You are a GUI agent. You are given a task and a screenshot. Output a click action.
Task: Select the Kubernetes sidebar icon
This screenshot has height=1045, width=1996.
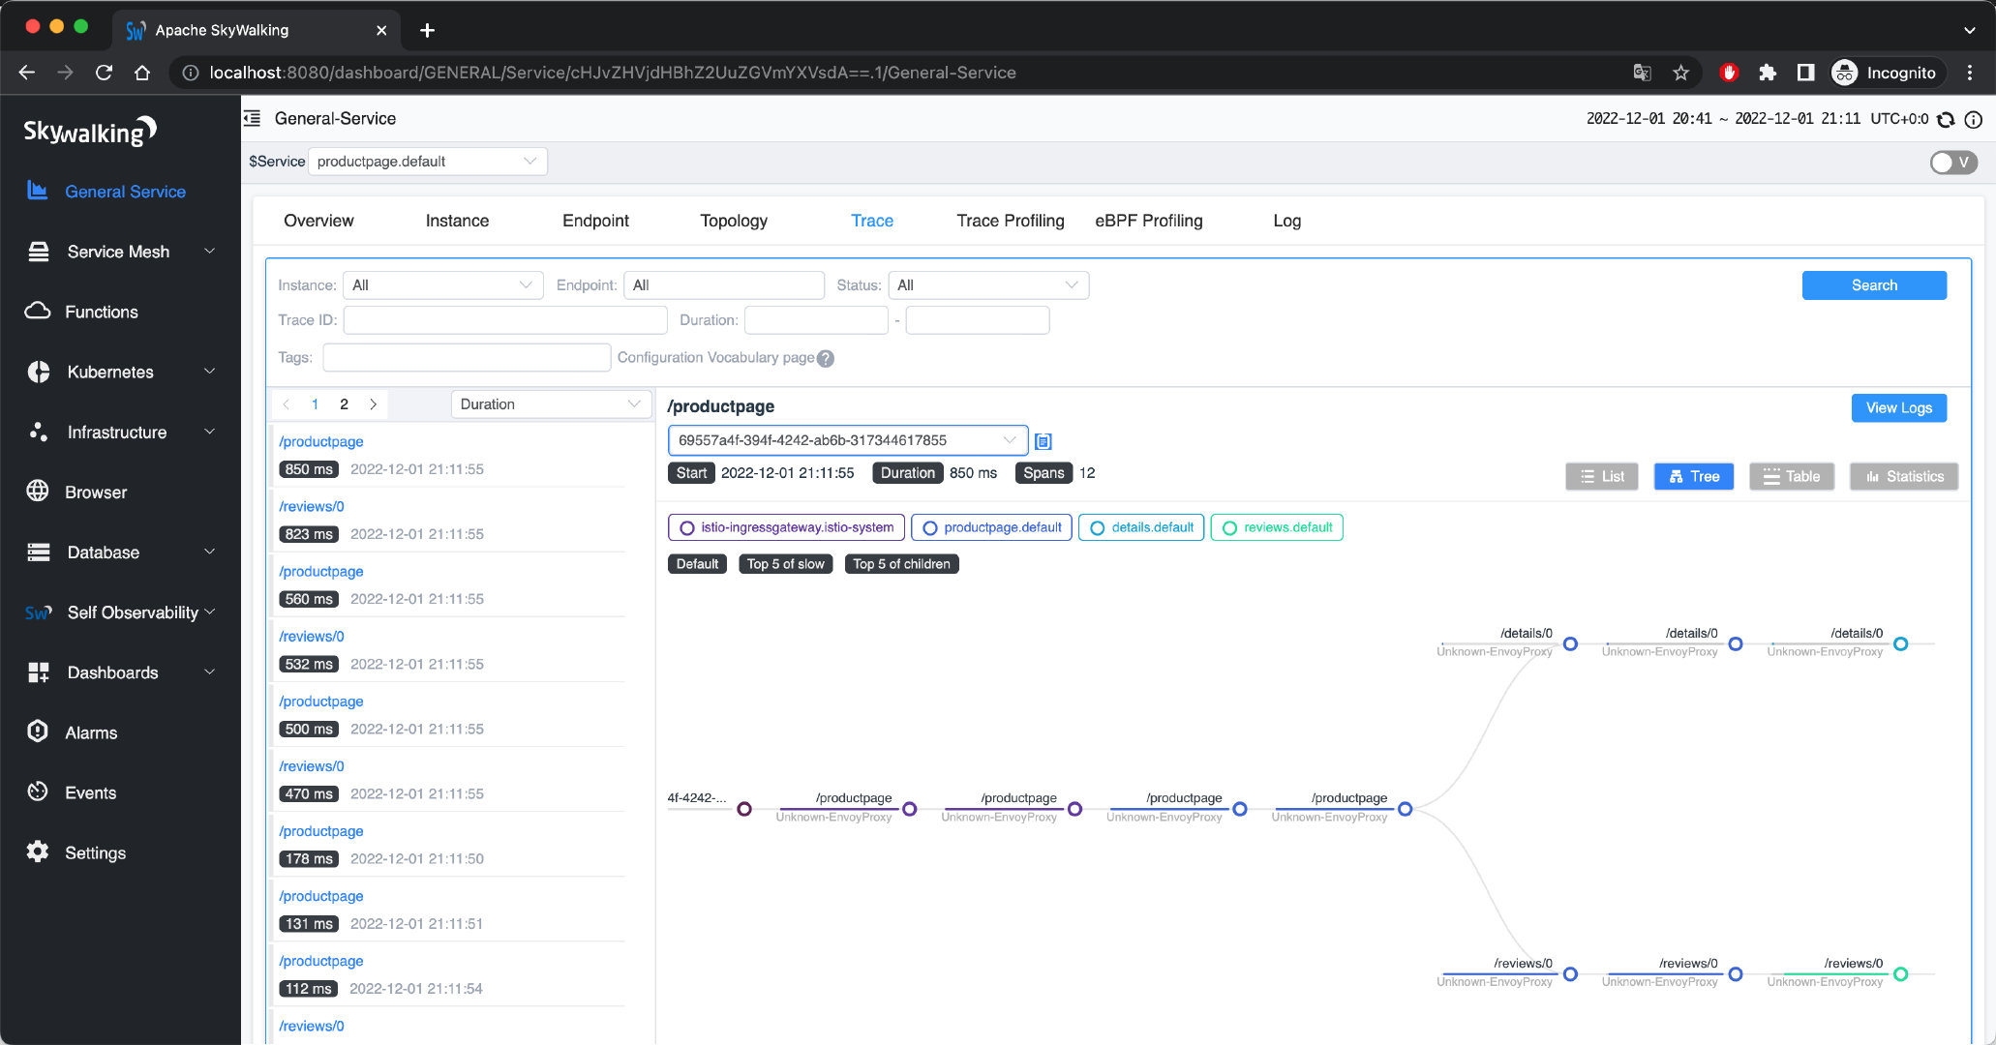(x=37, y=372)
